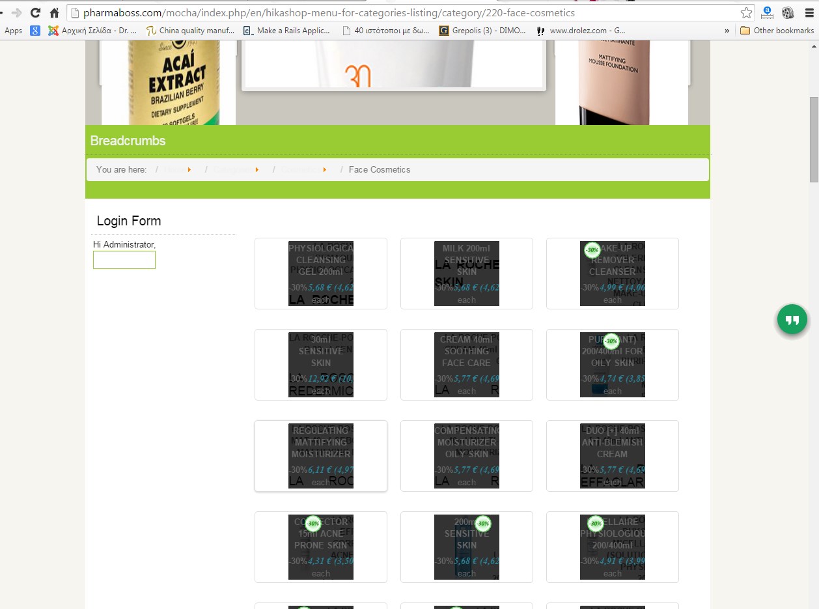The height and width of the screenshot is (609, 819).
Task: Open the Physiological Cleansing Gel 200ml product
Action: 321,274
